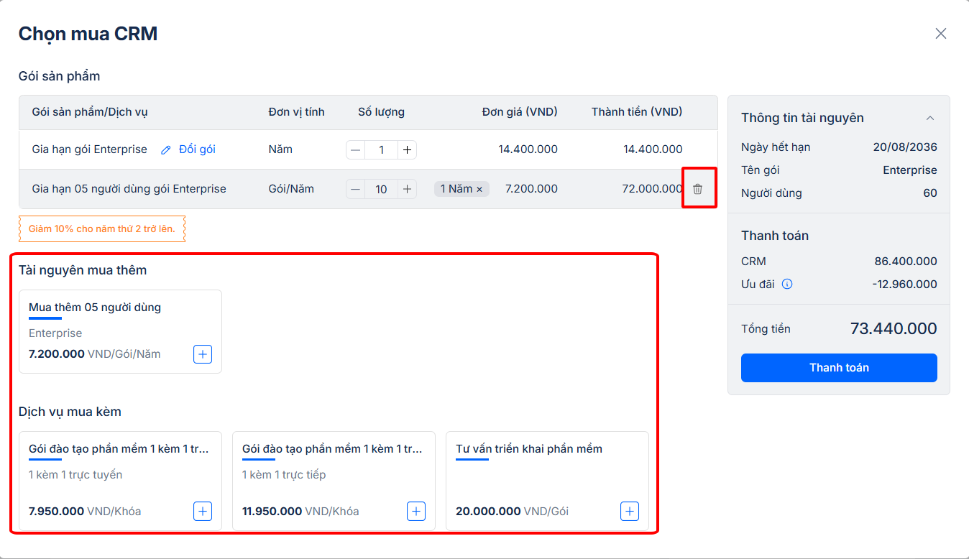The width and height of the screenshot is (969, 559).
Task: Add Mua thêm 05 người dùng package
Action: (203, 354)
